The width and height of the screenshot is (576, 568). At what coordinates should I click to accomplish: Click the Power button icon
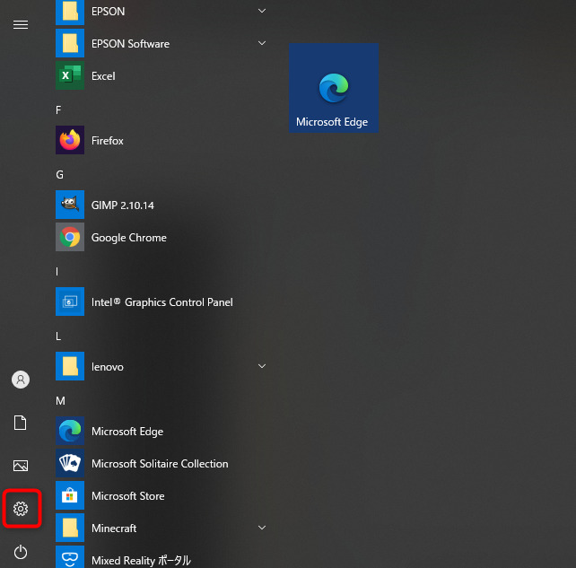21,552
